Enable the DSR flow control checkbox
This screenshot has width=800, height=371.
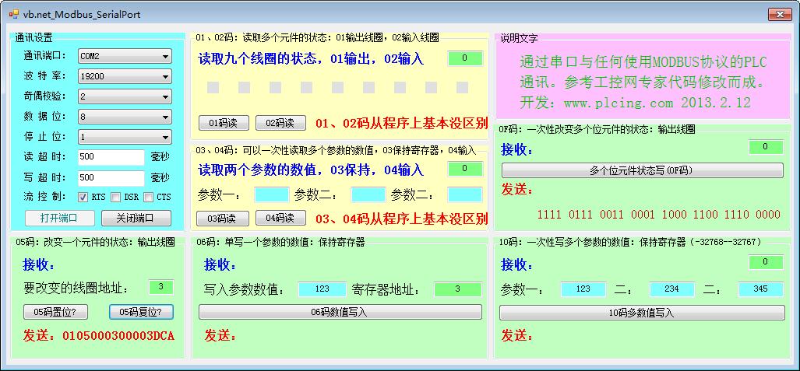(x=116, y=198)
